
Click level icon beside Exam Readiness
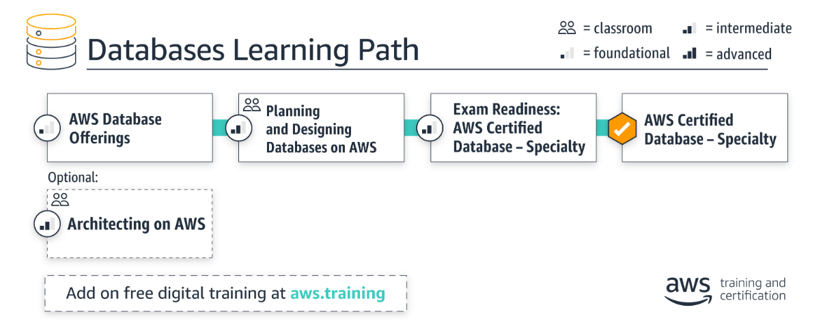click(430, 128)
